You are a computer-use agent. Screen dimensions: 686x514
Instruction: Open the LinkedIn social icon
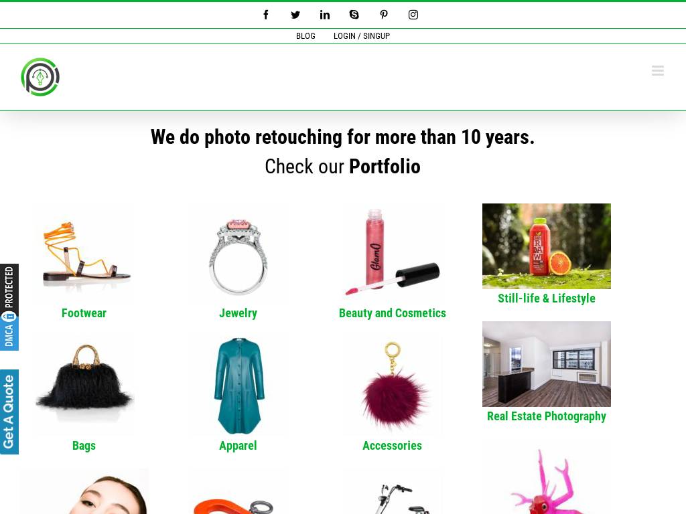coord(325,15)
